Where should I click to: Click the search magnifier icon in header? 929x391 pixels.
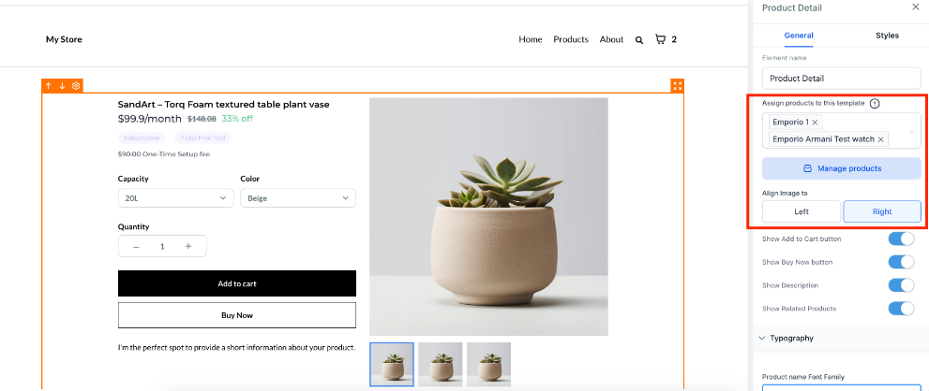click(x=639, y=40)
